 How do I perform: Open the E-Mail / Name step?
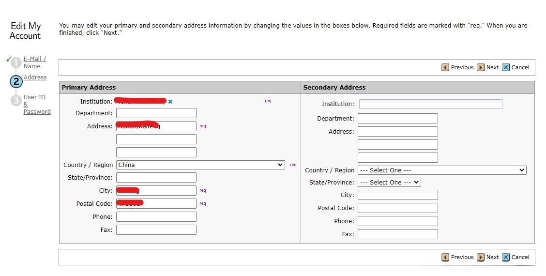[x=35, y=62]
